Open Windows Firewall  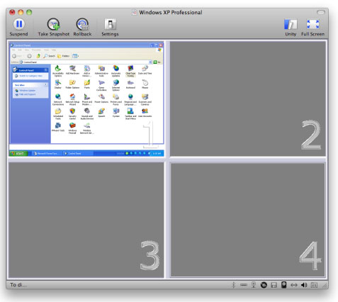(x=72, y=128)
